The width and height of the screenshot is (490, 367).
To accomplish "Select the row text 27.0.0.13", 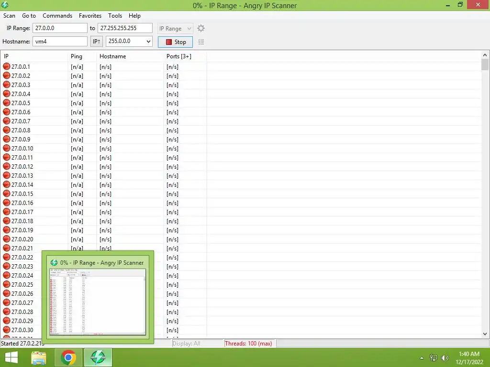I will point(22,176).
